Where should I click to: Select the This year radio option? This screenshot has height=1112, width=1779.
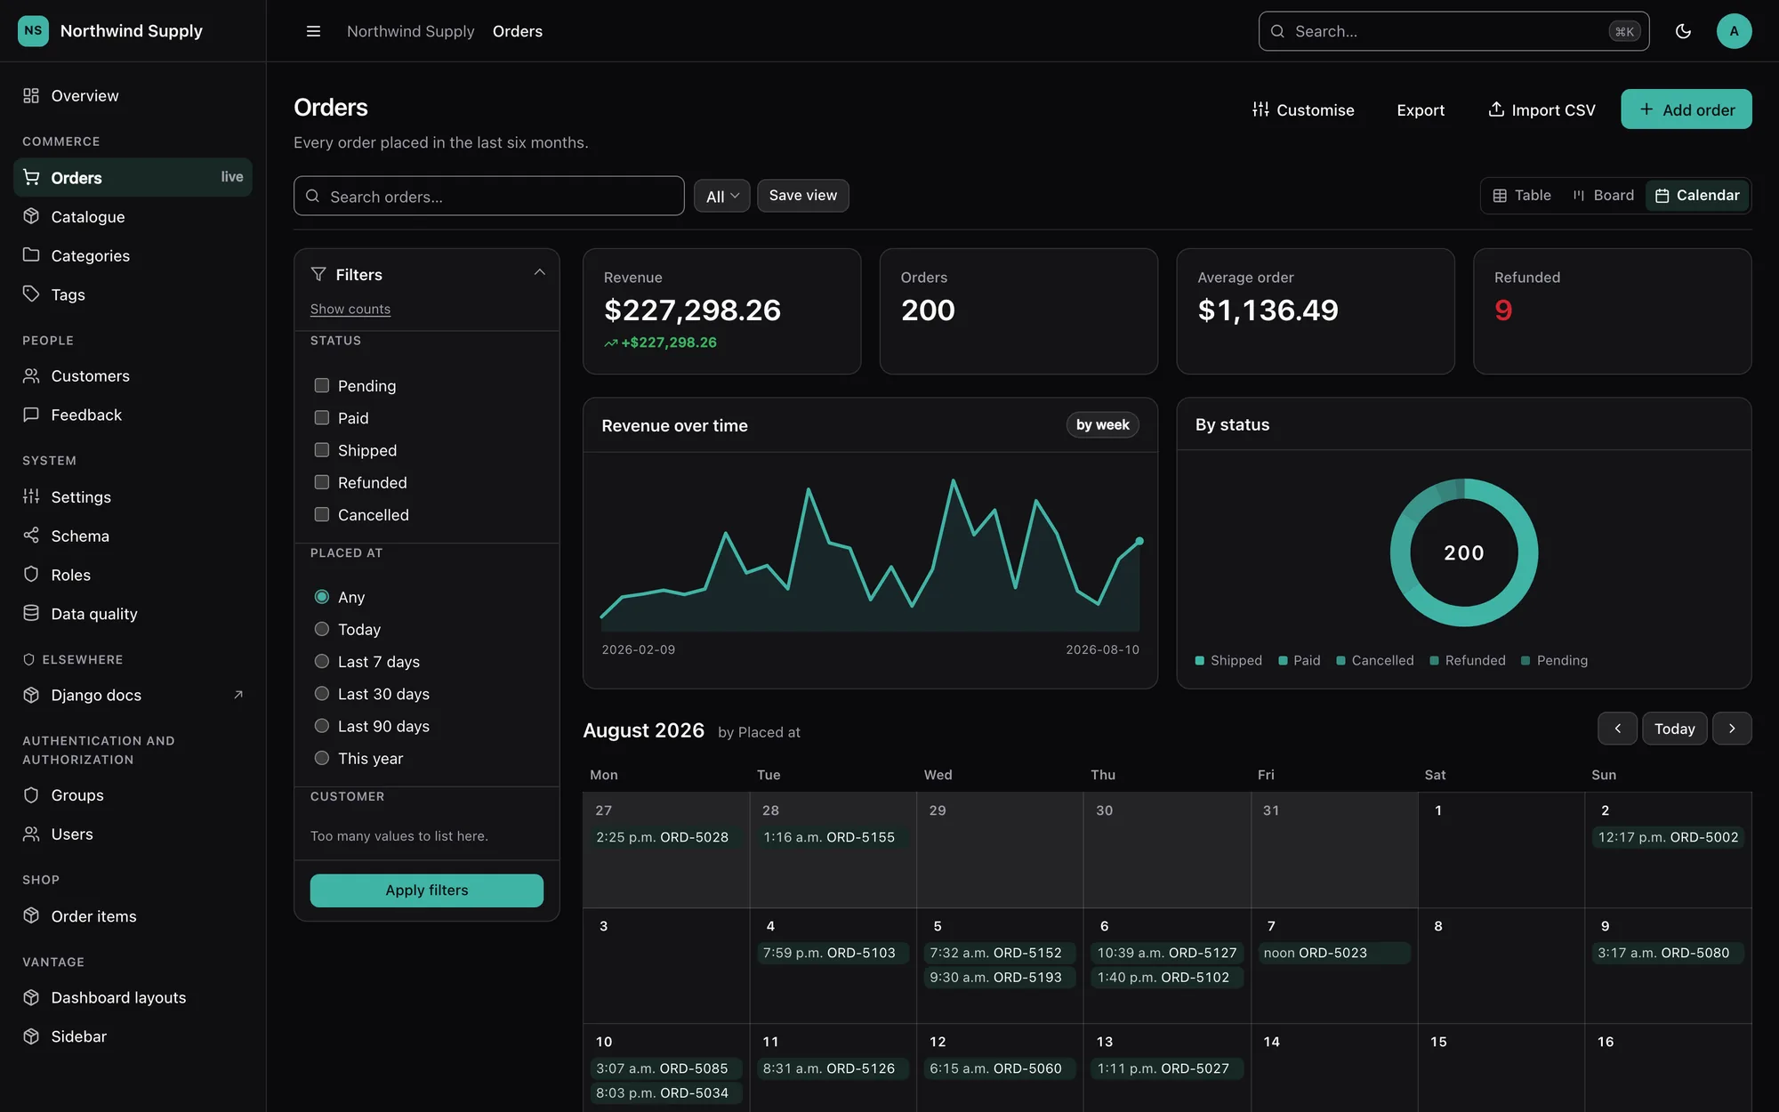pos(322,758)
